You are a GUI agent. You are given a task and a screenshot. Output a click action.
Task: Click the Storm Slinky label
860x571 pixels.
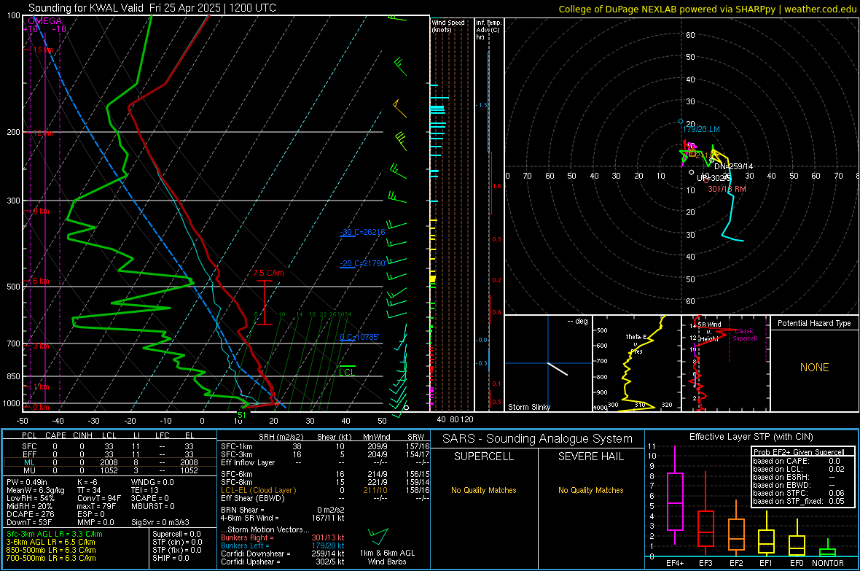528,407
